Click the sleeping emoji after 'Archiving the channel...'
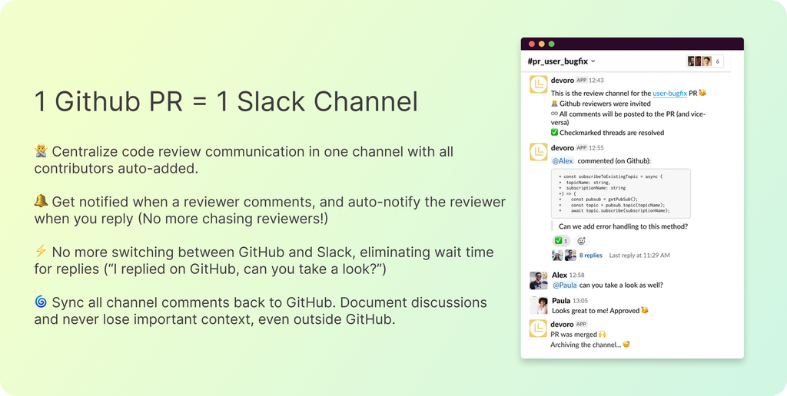The width and height of the screenshot is (787, 396). [x=626, y=345]
